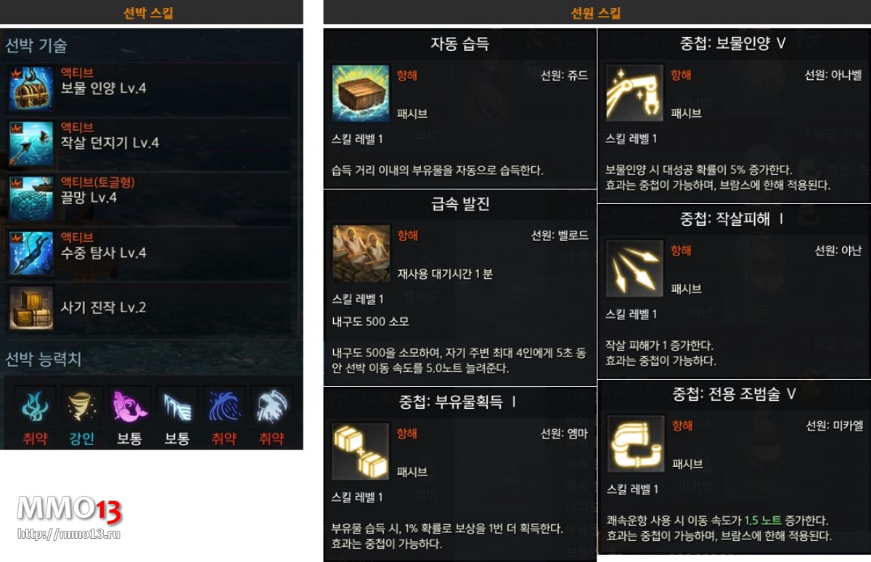Image resolution: width=871 pixels, height=562 pixels.
Task: Select the 수중 탐사 Lv.4 diver icon
Action: click(x=31, y=253)
